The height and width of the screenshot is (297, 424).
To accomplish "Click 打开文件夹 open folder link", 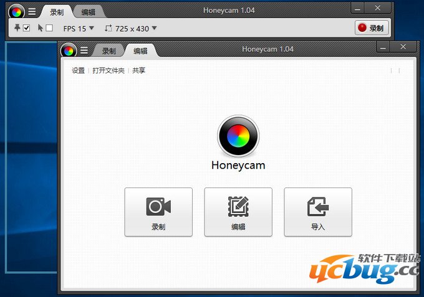I will (108, 70).
